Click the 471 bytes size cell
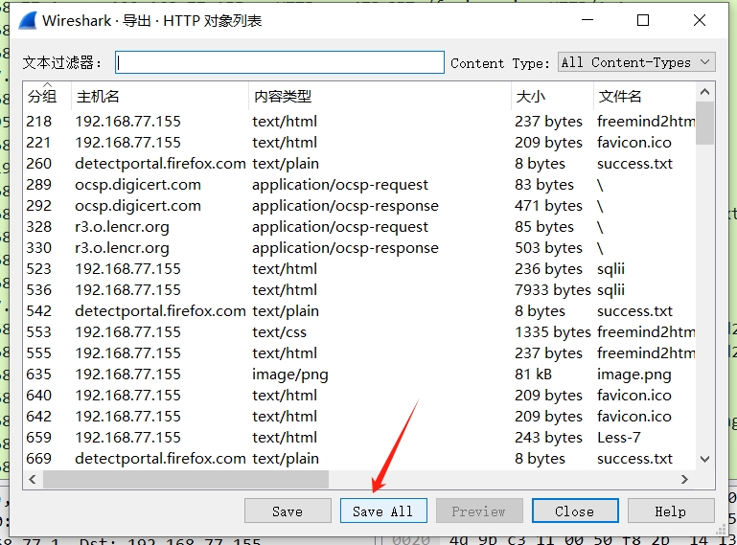 (x=548, y=206)
